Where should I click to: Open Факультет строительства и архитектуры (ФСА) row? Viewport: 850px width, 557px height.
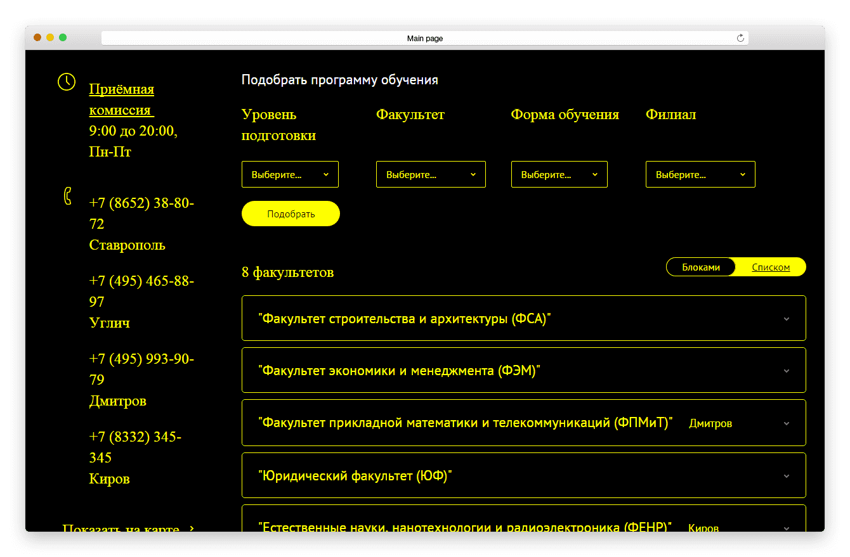coord(524,318)
